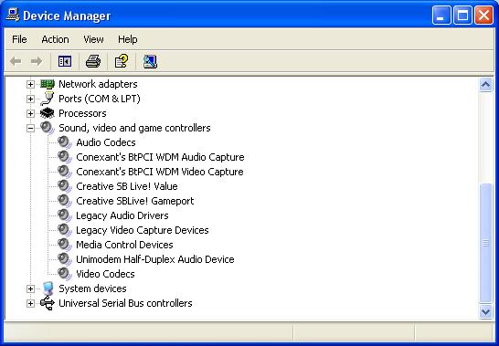This screenshot has width=499, height=346.
Task: Open the Properties toolbar icon
Action: [122, 61]
